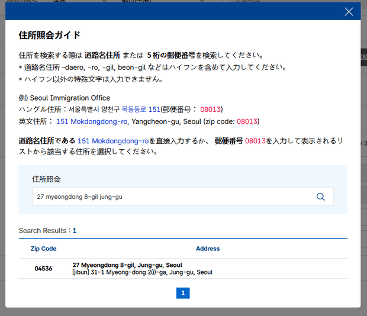Click 08013 in the bold 郵便番号 instruction
Viewport: 367px width, 316px height.
click(x=256, y=141)
